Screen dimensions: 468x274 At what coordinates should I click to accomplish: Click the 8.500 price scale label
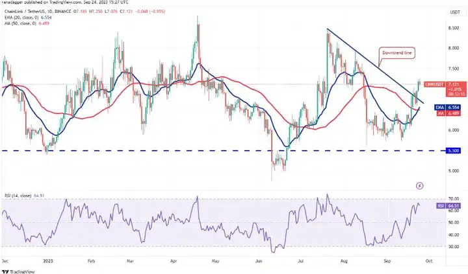454,28
